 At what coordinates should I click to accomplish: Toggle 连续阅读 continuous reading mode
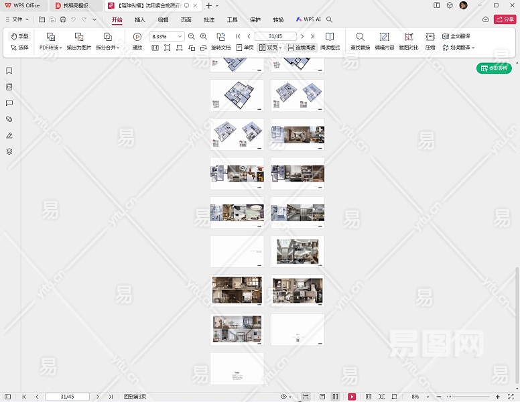(x=301, y=48)
